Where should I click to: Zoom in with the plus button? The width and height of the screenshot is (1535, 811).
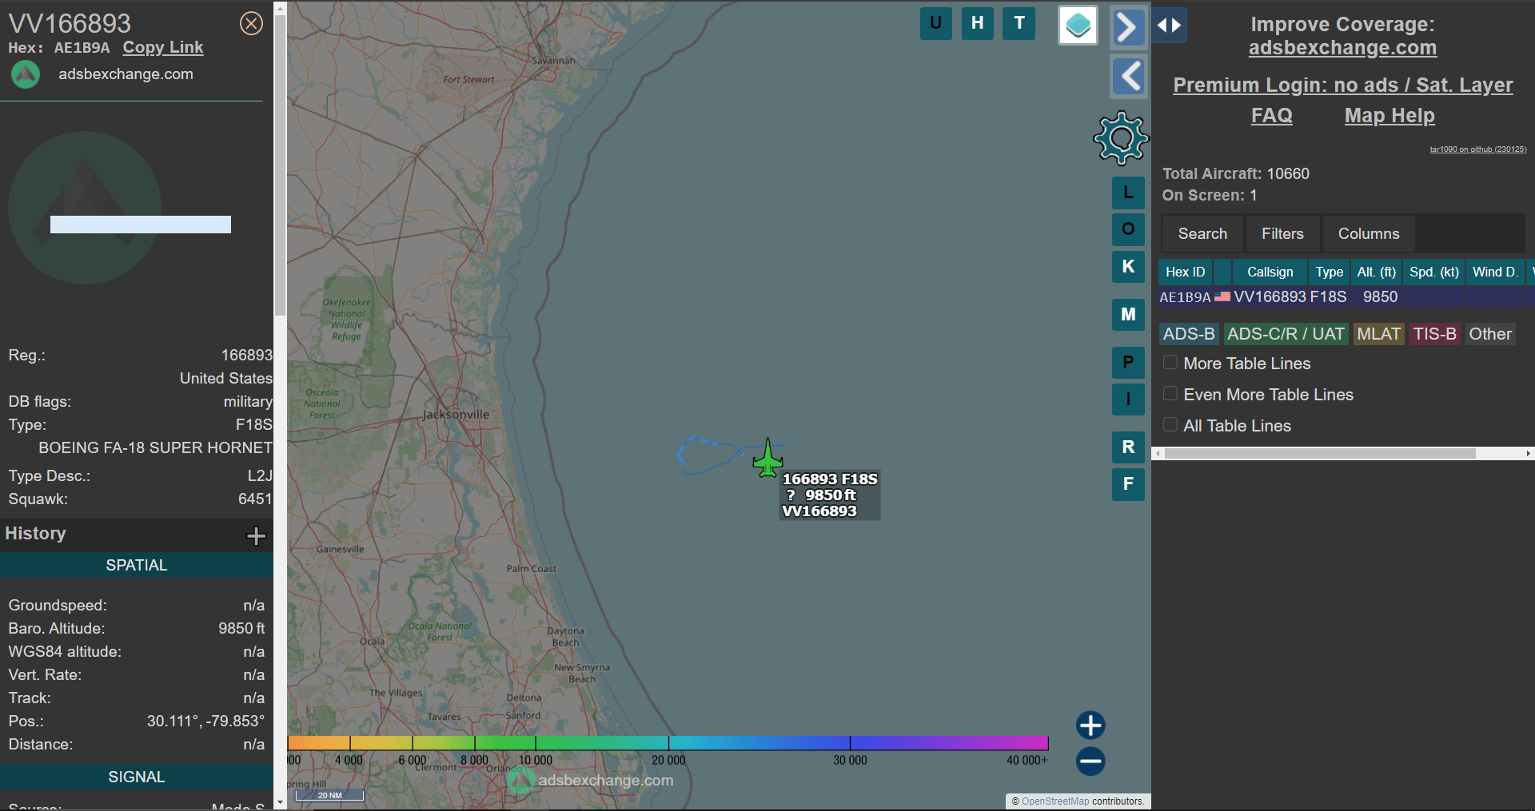point(1090,725)
